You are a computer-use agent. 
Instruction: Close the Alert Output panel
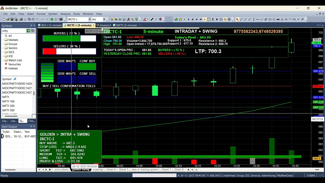[34, 127]
